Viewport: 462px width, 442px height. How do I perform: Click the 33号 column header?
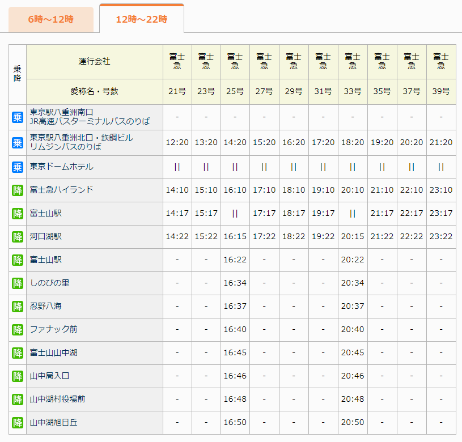(x=353, y=91)
